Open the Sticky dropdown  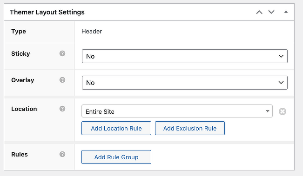[x=184, y=56]
